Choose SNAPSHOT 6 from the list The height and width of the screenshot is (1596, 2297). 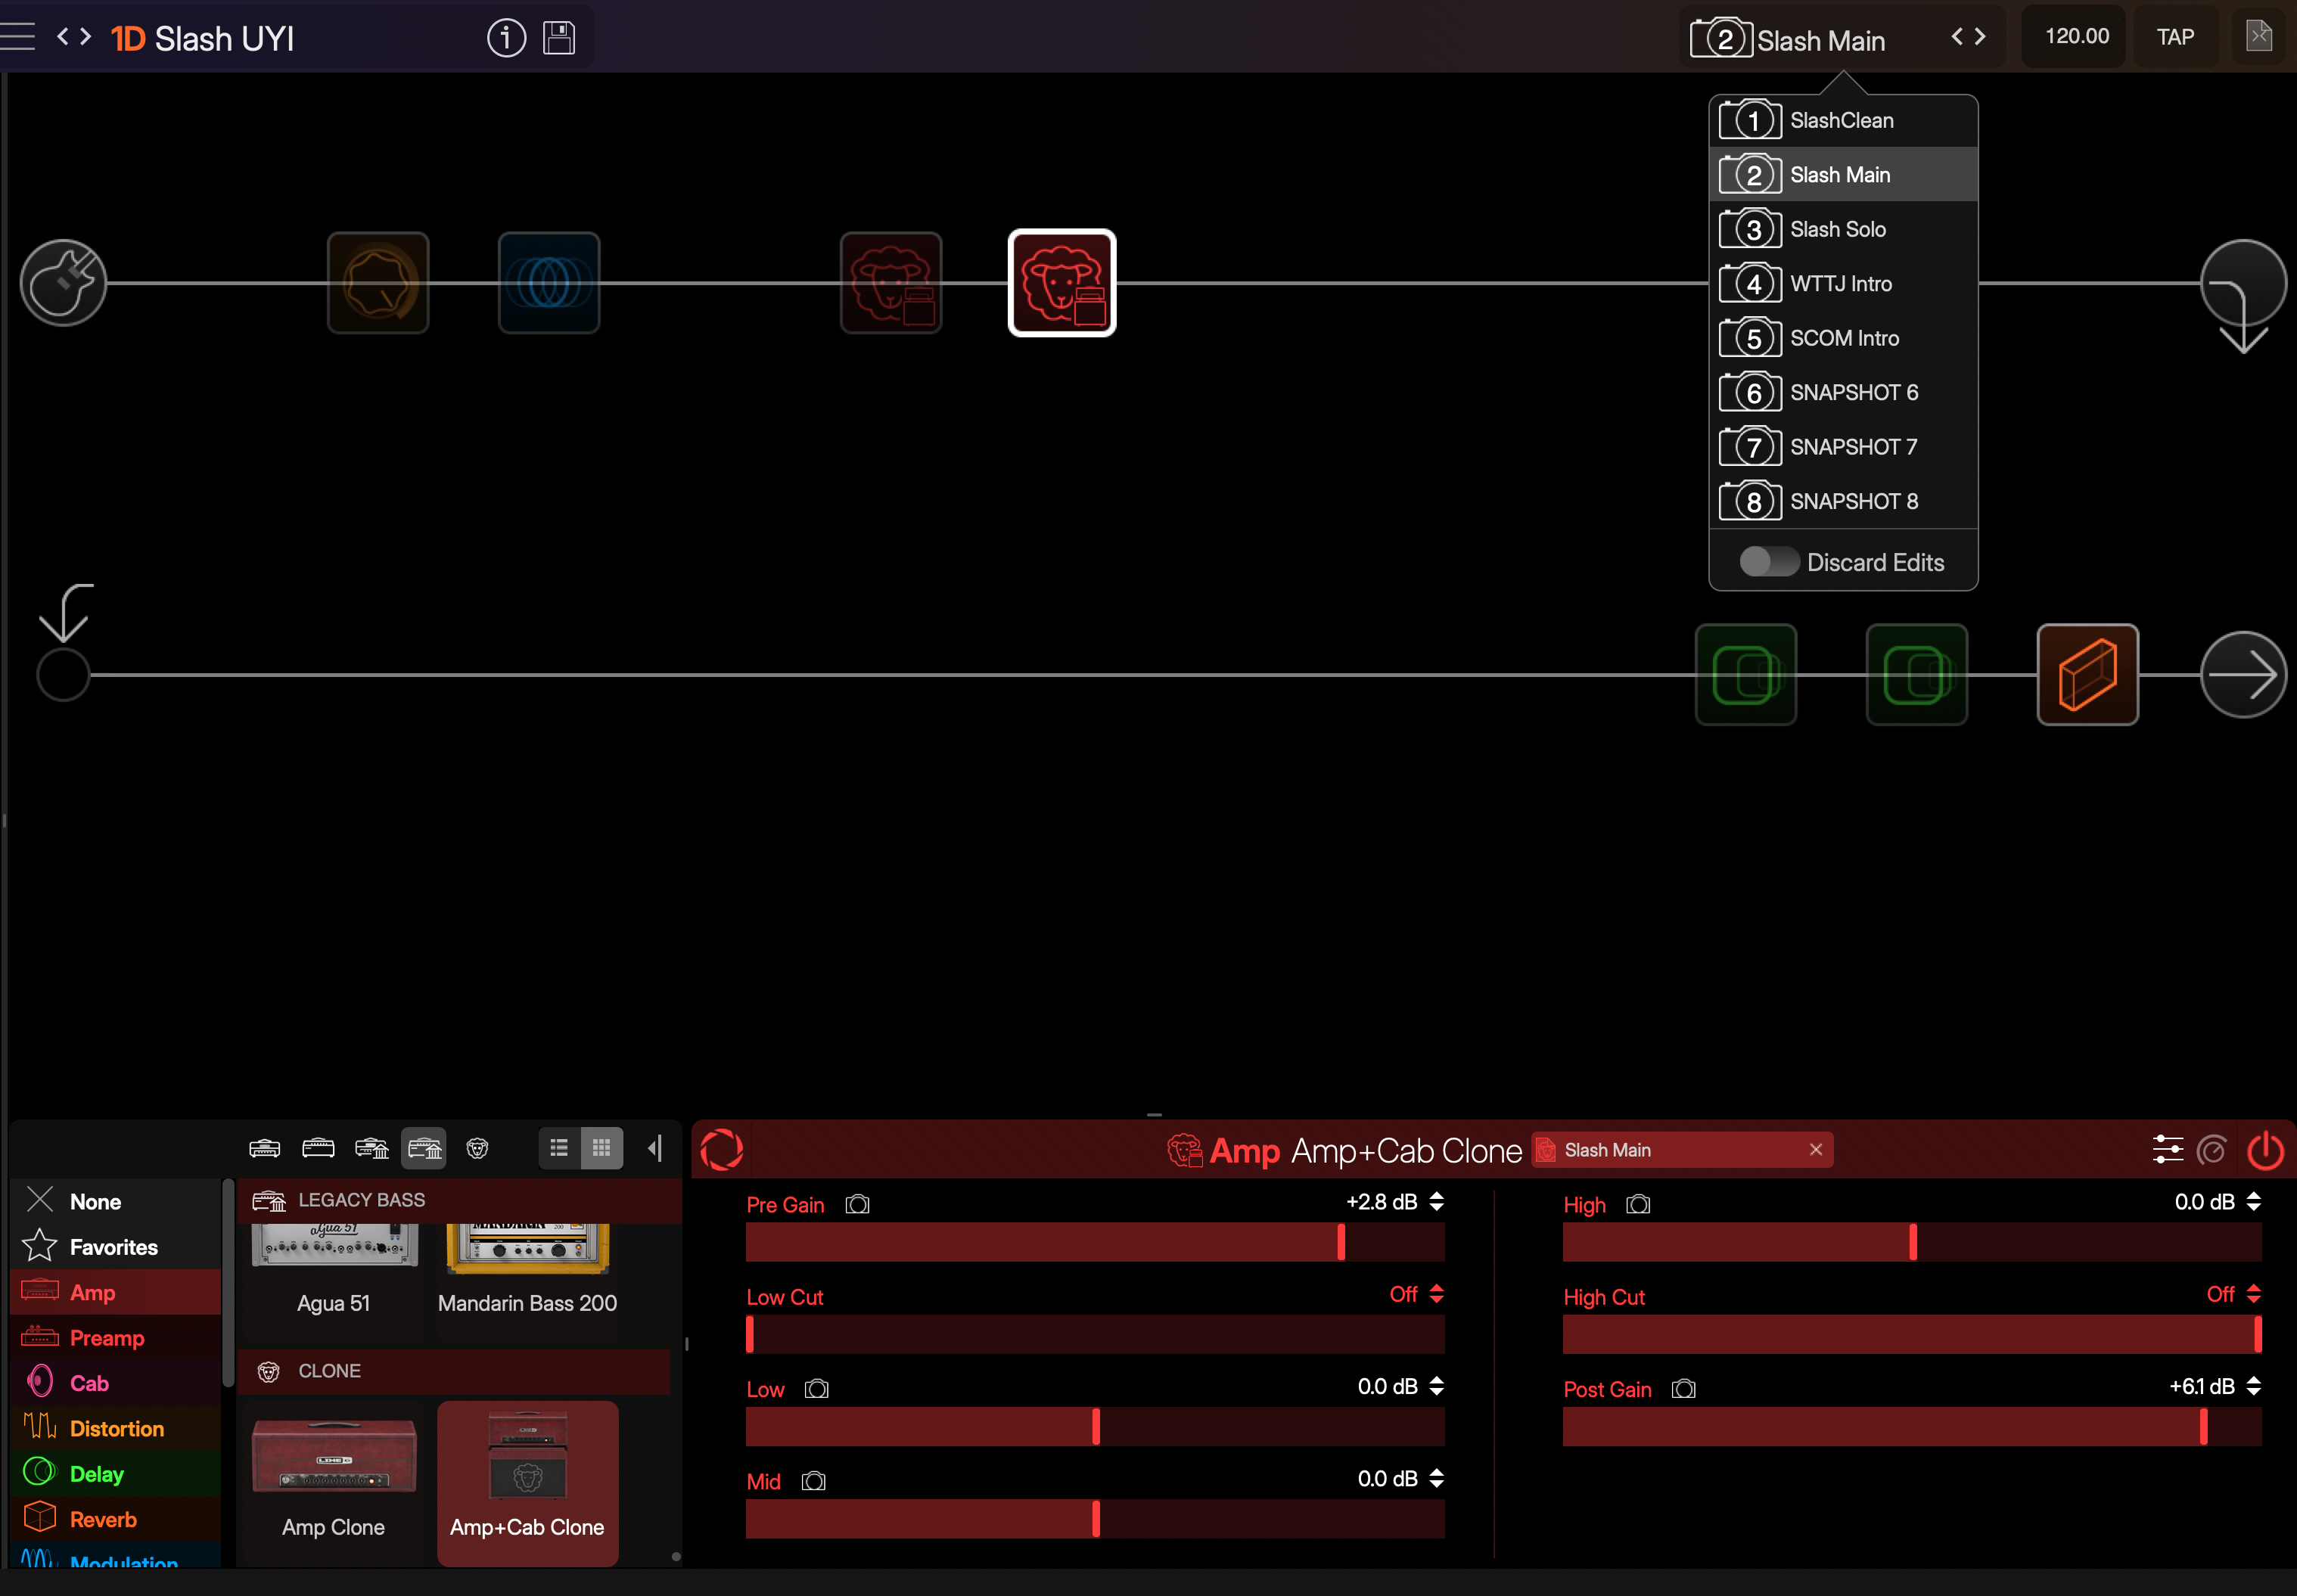click(1843, 392)
